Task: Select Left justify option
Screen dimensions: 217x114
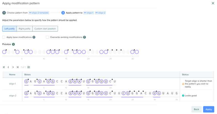Action: point(10,29)
